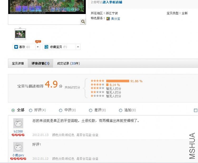The height and width of the screenshot is (163, 198).
Task: Click ly2388's avatar icon
Action: [x=18, y=123]
